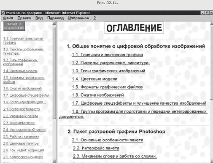Image resolution: width=213 pixels, height=164 pixels.
Task: Open main link 2.1 Основные особенности пакета
Action: (x=108, y=140)
